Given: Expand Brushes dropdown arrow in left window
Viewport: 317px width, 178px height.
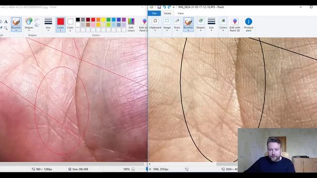Looking at the screenshot, I should tap(16, 31).
